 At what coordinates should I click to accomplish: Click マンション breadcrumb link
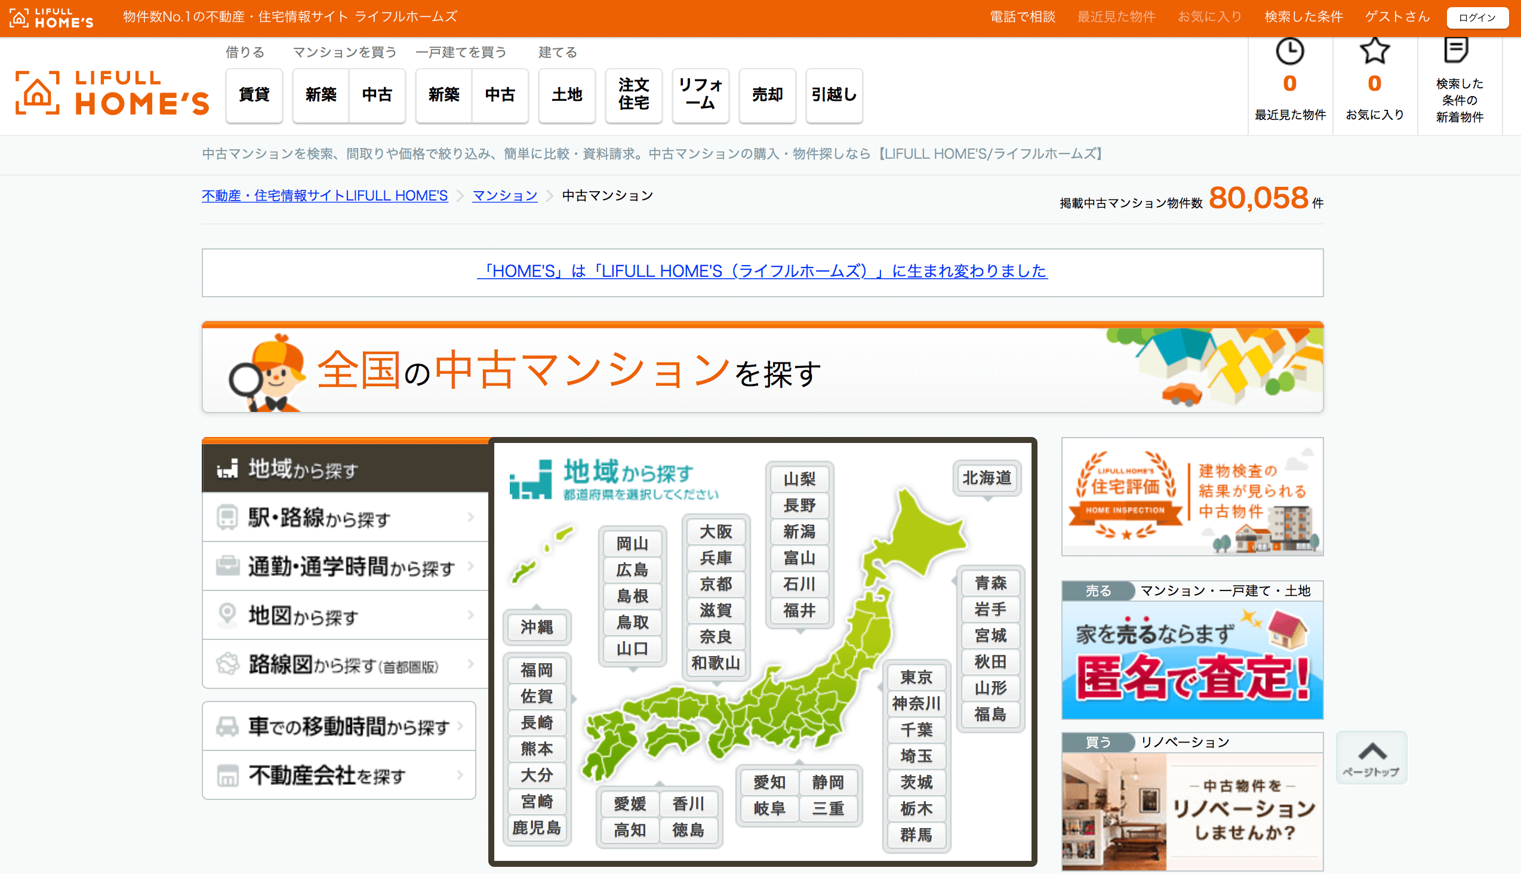click(505, 196)
